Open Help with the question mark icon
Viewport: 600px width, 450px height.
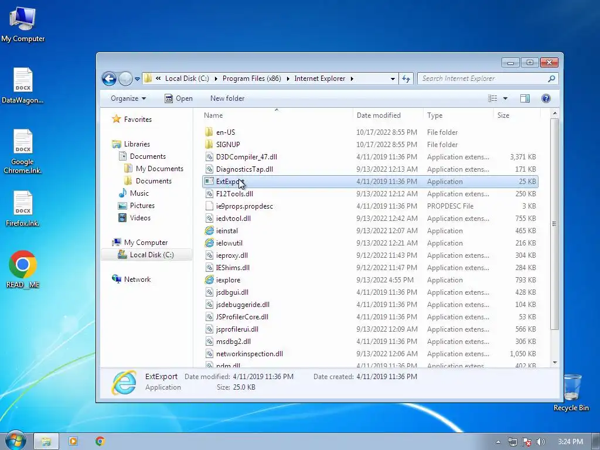pyautogui.click(x=546, y=98)
